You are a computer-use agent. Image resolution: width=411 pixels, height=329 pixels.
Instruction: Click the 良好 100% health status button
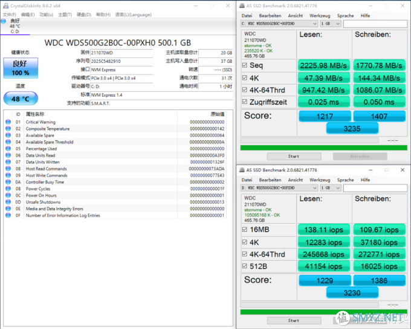(20, 68)
